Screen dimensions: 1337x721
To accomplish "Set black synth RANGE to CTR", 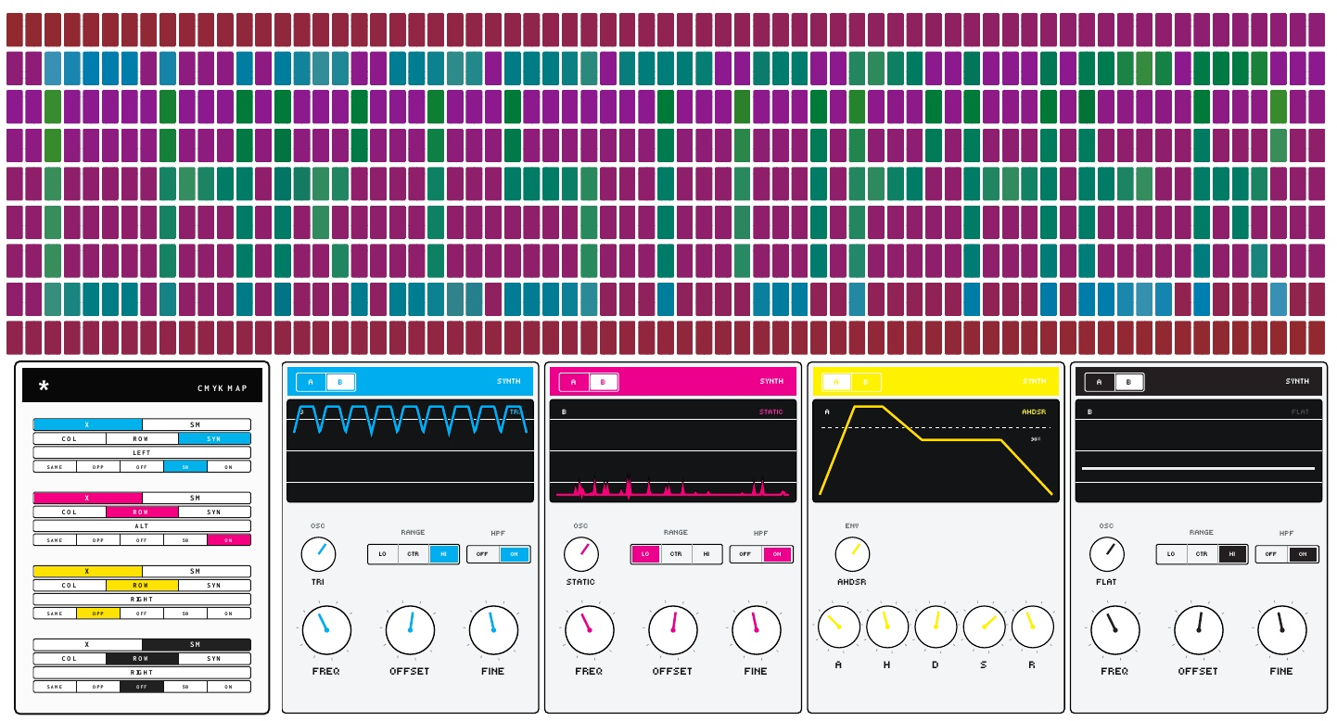I will 1202,554.
